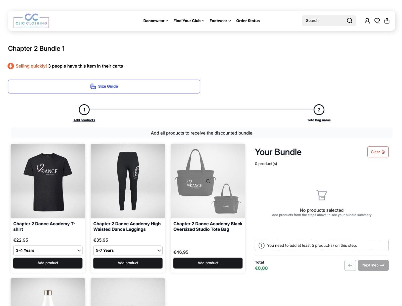Screen dimensions: 402x306
Task: Open the user account icon
Action: coord(367,21)
